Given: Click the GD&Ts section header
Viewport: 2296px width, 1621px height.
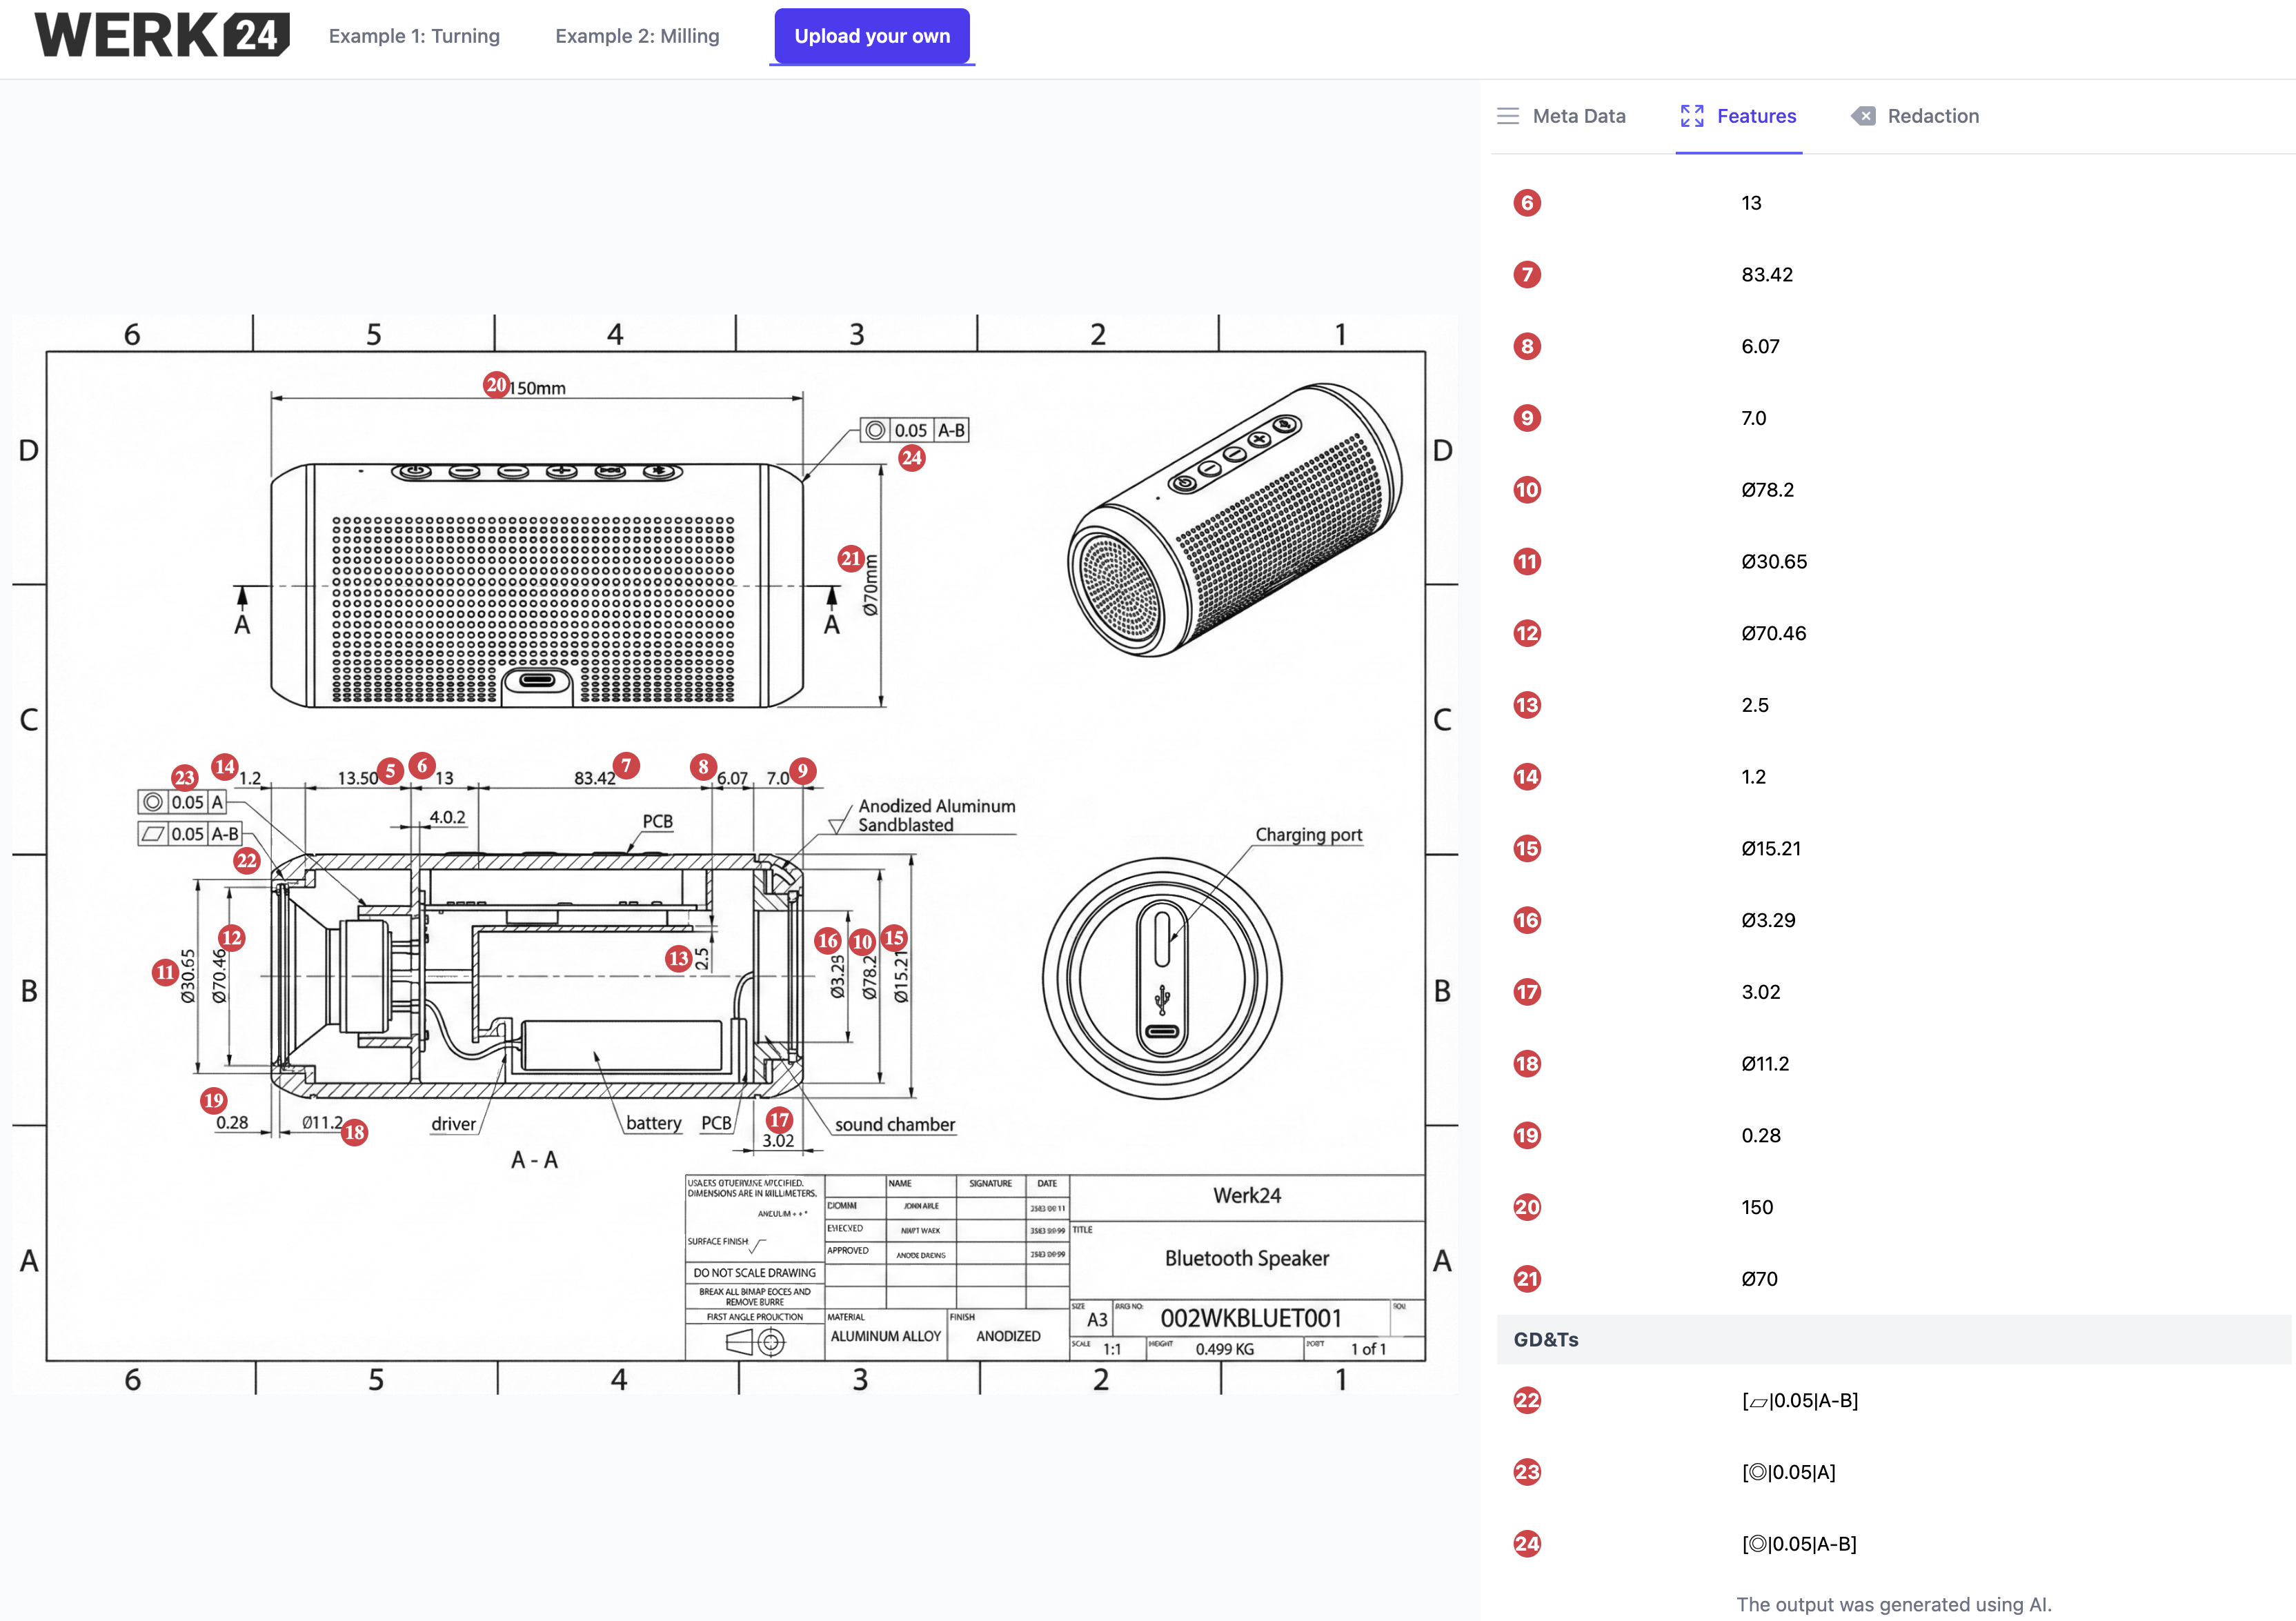Looking at the screenshot, I should pos(1893,1340).
